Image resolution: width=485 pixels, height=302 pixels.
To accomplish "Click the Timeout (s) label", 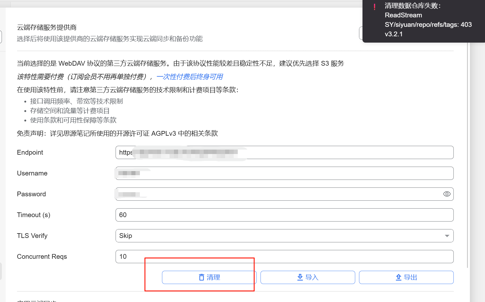I will tap(34, 215).
